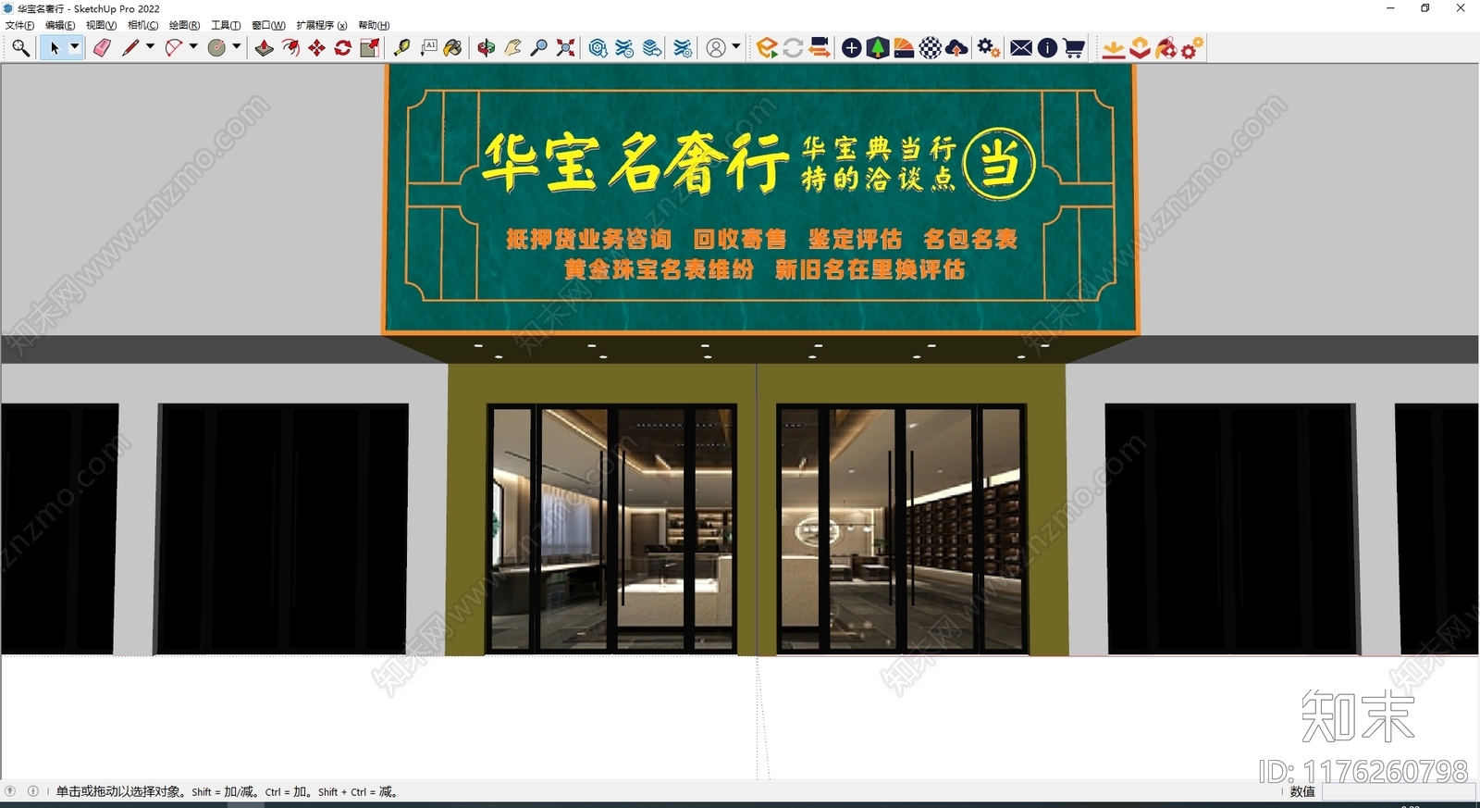Screen dimensions: 1480x808
Task: Activate the Offset tool
Action: (290, 48)
